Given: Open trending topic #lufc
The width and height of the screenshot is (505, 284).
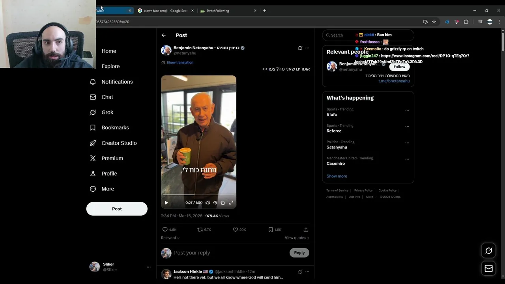Looking at the screenshot, I should [332, 115].
